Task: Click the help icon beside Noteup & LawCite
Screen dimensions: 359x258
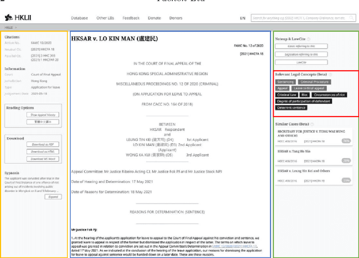Action: point(309,39)
